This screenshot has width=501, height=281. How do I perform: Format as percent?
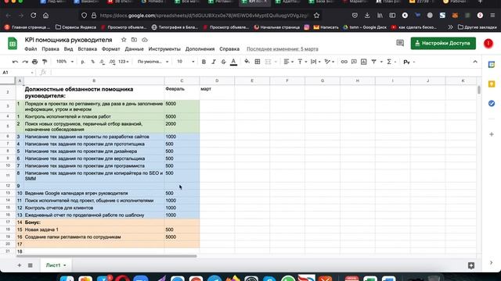coord(92,62)
